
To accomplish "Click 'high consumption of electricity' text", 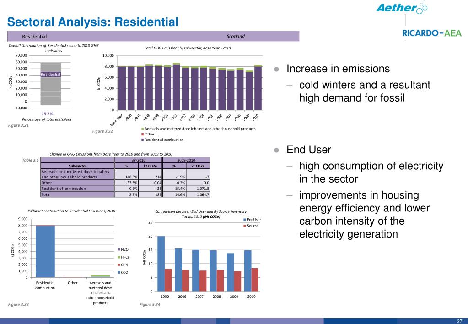I will coord(371,166).
